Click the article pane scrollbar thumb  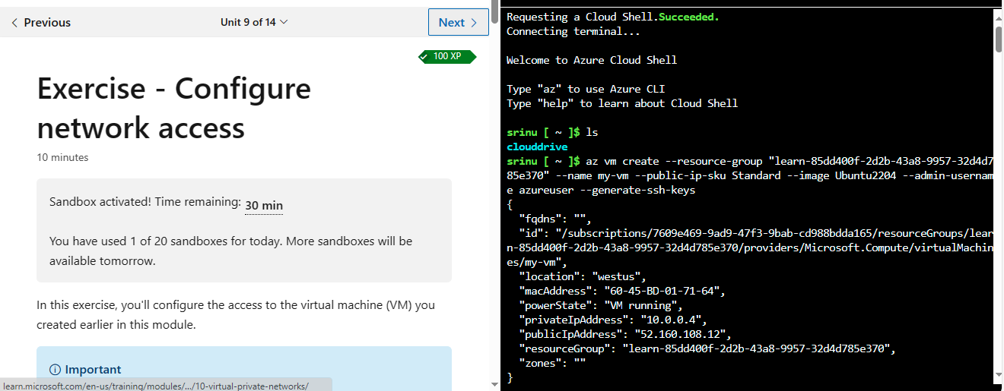pos(495,11)
